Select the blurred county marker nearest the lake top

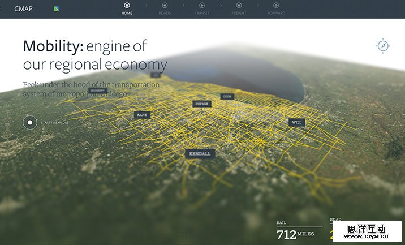[156, 75]
